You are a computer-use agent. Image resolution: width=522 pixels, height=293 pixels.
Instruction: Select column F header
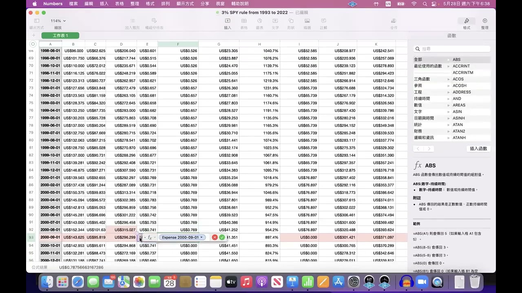point(178,44)
